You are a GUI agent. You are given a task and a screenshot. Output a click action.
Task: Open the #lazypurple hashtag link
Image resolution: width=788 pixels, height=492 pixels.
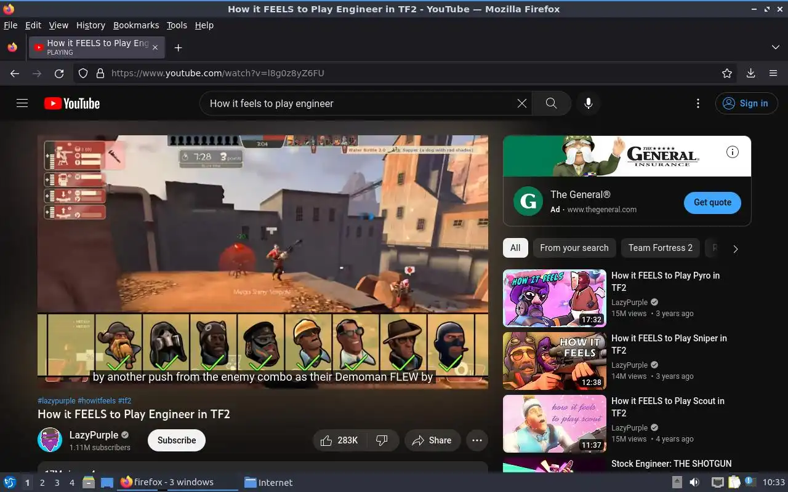click(57, 401)
